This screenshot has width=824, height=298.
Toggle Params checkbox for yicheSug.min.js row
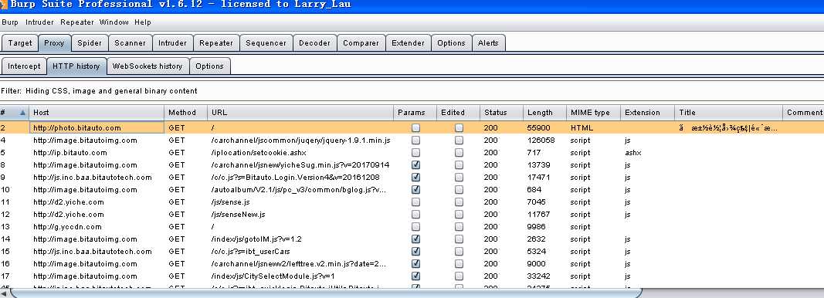(415, 165)
